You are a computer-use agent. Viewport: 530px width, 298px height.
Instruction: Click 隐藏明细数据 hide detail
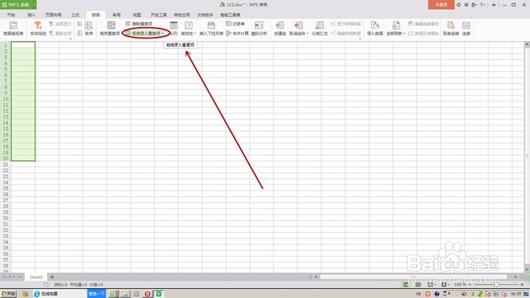pos(346,33)
